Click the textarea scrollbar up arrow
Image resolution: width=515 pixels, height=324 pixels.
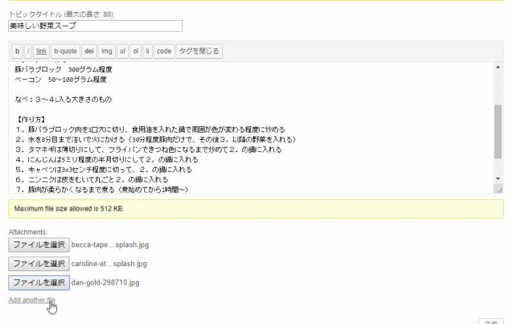[498, 66]
